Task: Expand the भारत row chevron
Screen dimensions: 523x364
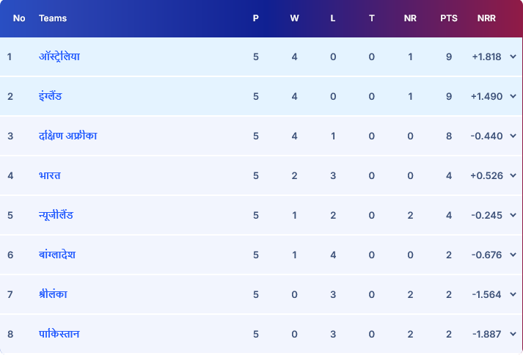Action: click(x=512, y=175)
